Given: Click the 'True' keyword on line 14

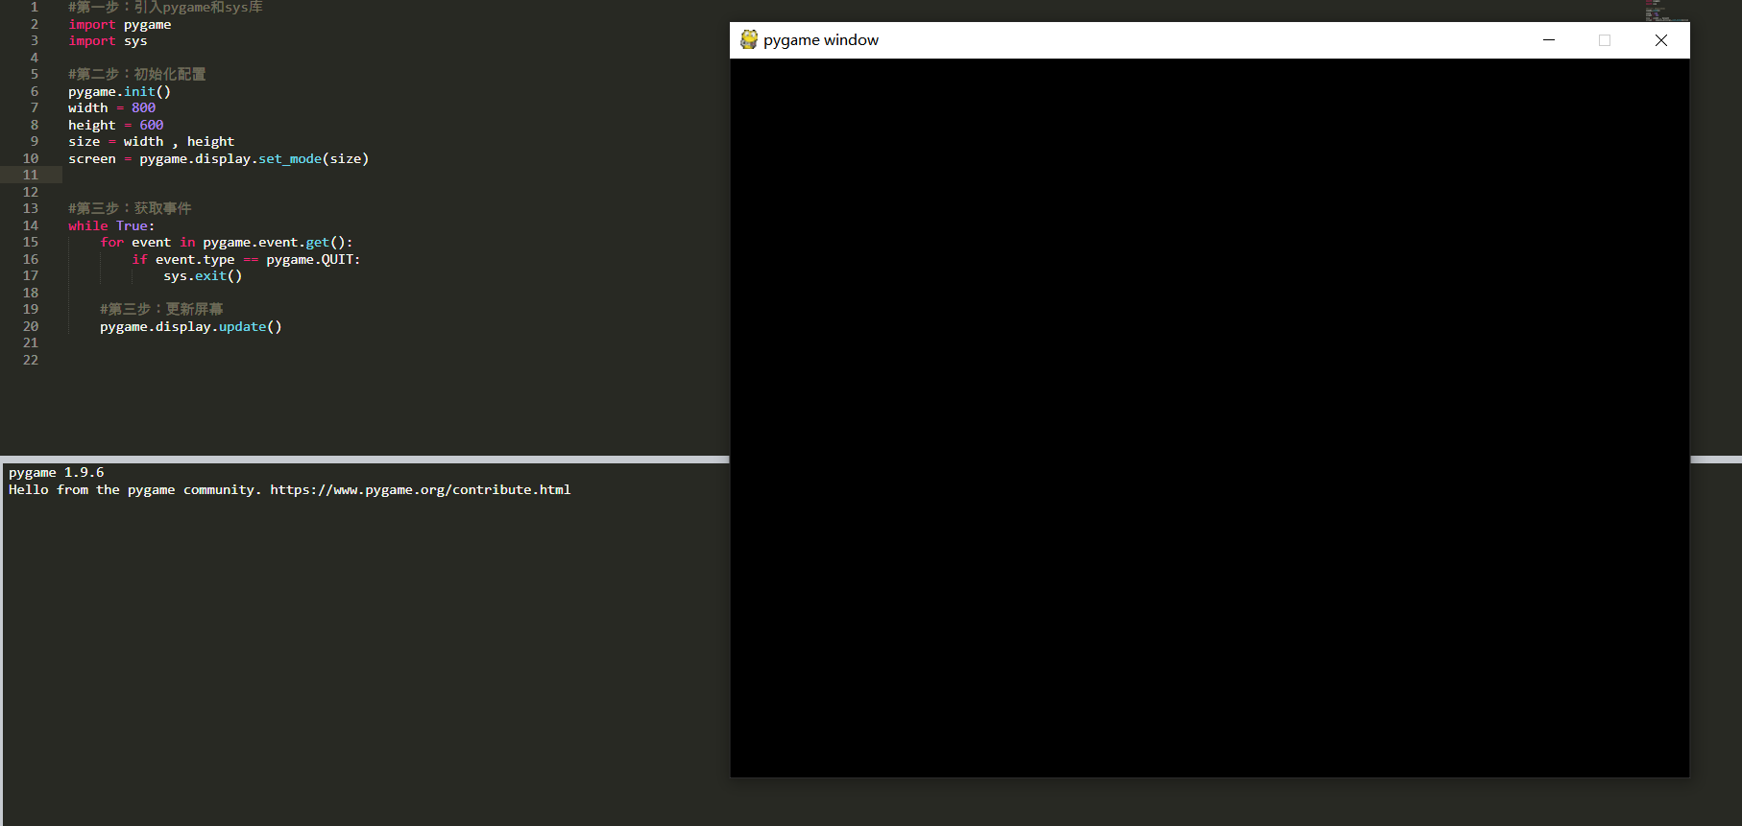Looking at the screenshot, I should pos(132,225).
